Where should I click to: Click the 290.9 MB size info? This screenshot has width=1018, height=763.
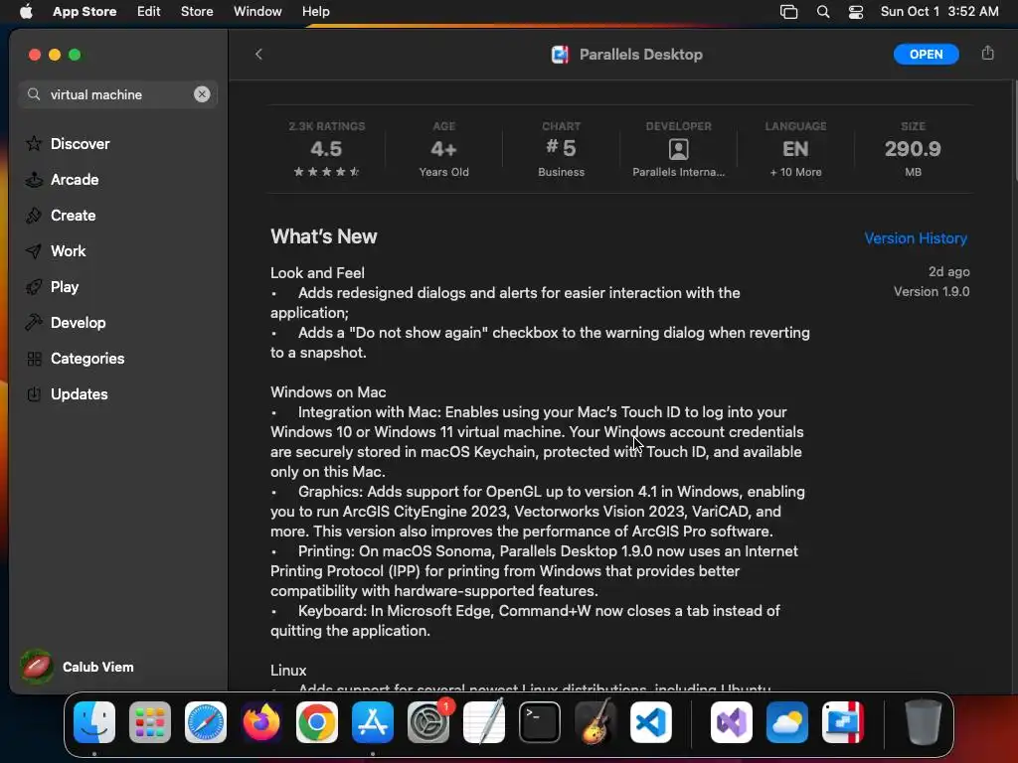point(913,149)
